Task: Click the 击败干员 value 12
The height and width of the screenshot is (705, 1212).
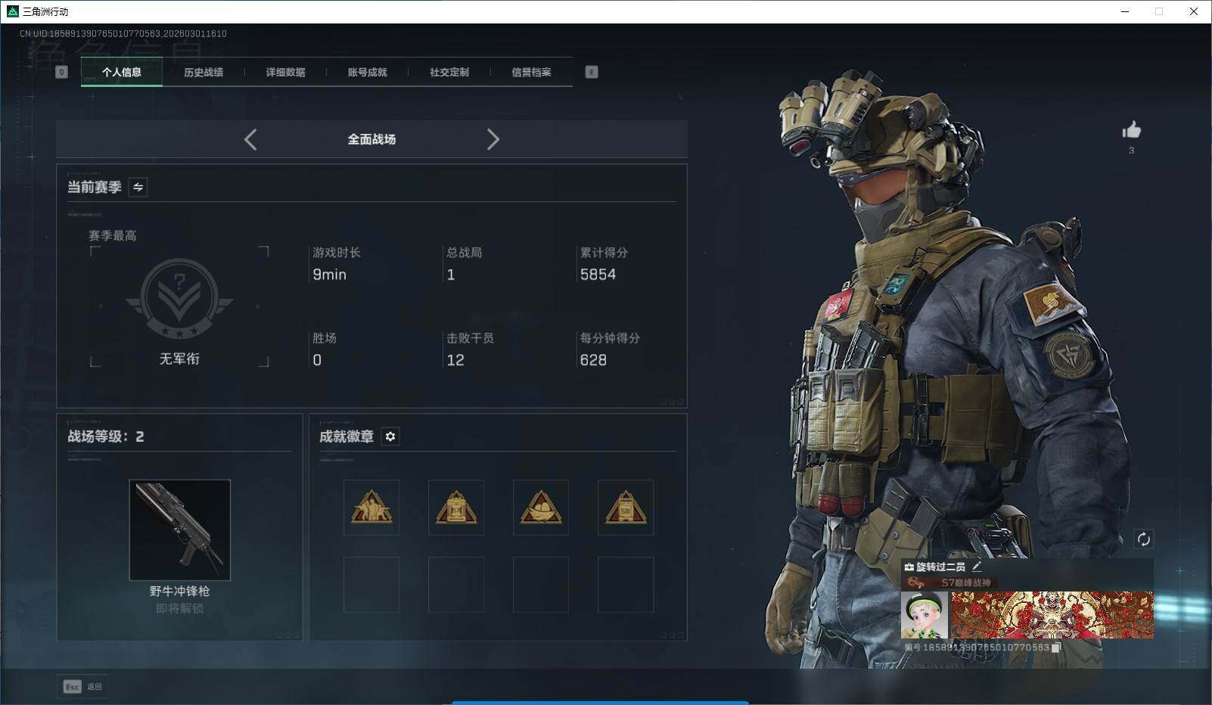Action: click(x=455, y=360)
